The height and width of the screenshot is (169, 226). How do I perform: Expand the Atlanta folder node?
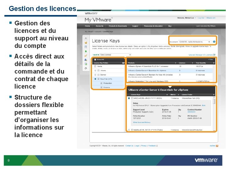coord(95,70)
